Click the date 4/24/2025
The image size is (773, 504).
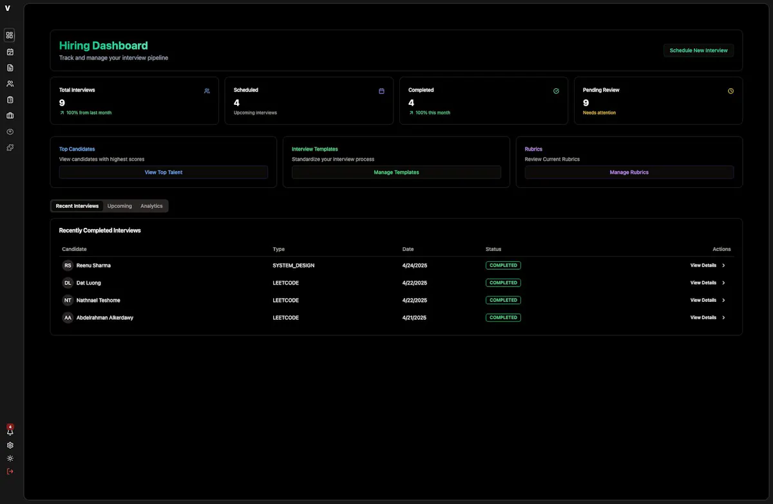[x=415, y=265]
